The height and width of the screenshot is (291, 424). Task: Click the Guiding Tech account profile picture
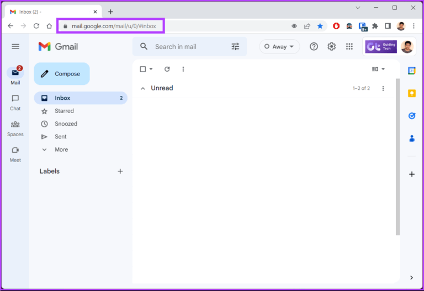pyautogui.click(x=407, y=47)
